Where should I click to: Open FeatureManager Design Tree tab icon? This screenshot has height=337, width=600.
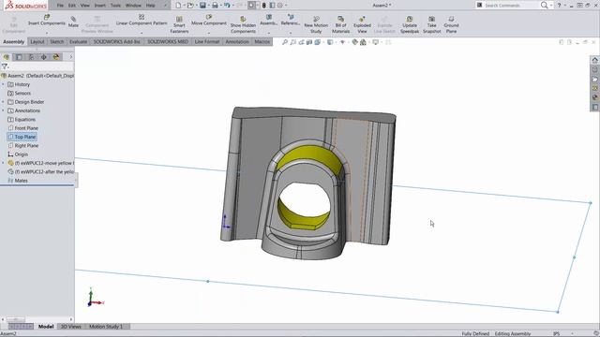pos(7,57)
